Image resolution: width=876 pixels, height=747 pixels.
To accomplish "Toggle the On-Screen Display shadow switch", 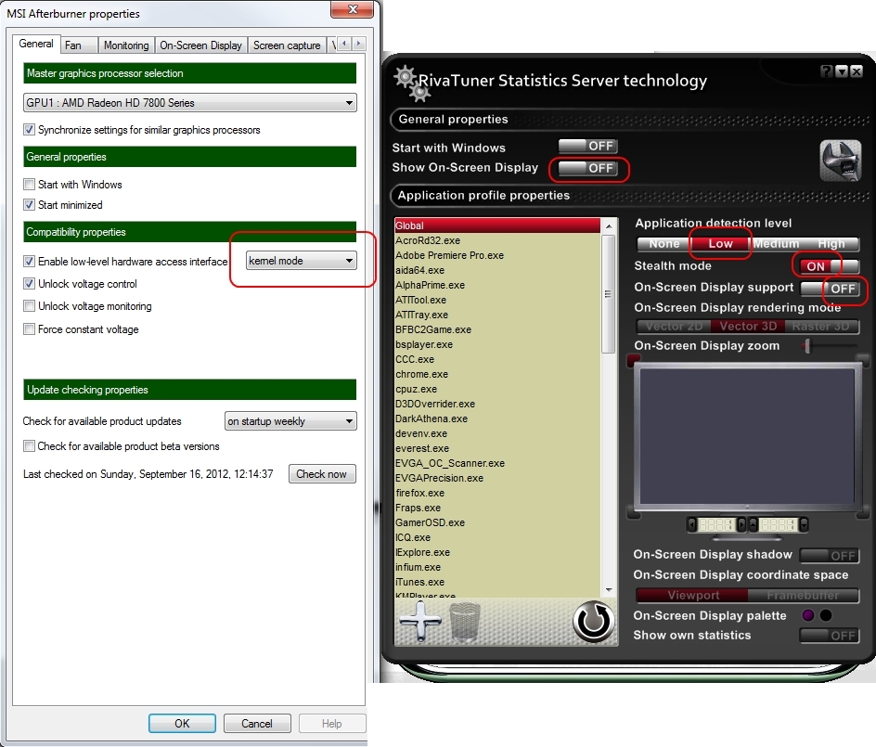I will tap(830, 555).
